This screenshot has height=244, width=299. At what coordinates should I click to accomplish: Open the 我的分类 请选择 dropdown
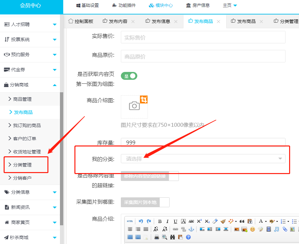(203, 159)
